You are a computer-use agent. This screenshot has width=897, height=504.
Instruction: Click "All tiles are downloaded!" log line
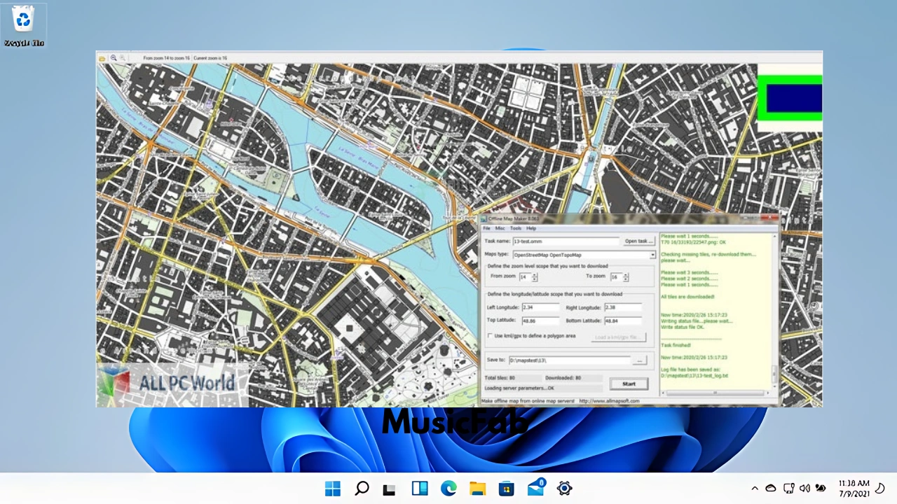coord(687,297)
